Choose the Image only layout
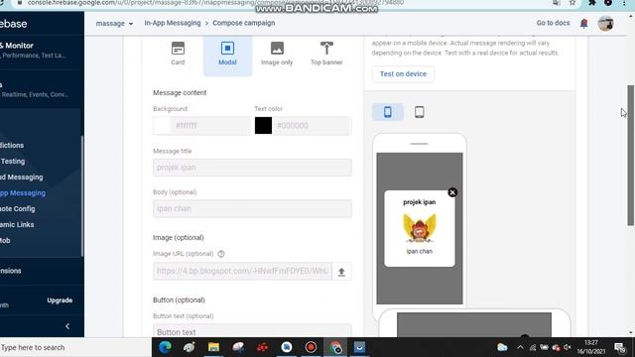Screen dimensions: 635x357 pos(277,54)
